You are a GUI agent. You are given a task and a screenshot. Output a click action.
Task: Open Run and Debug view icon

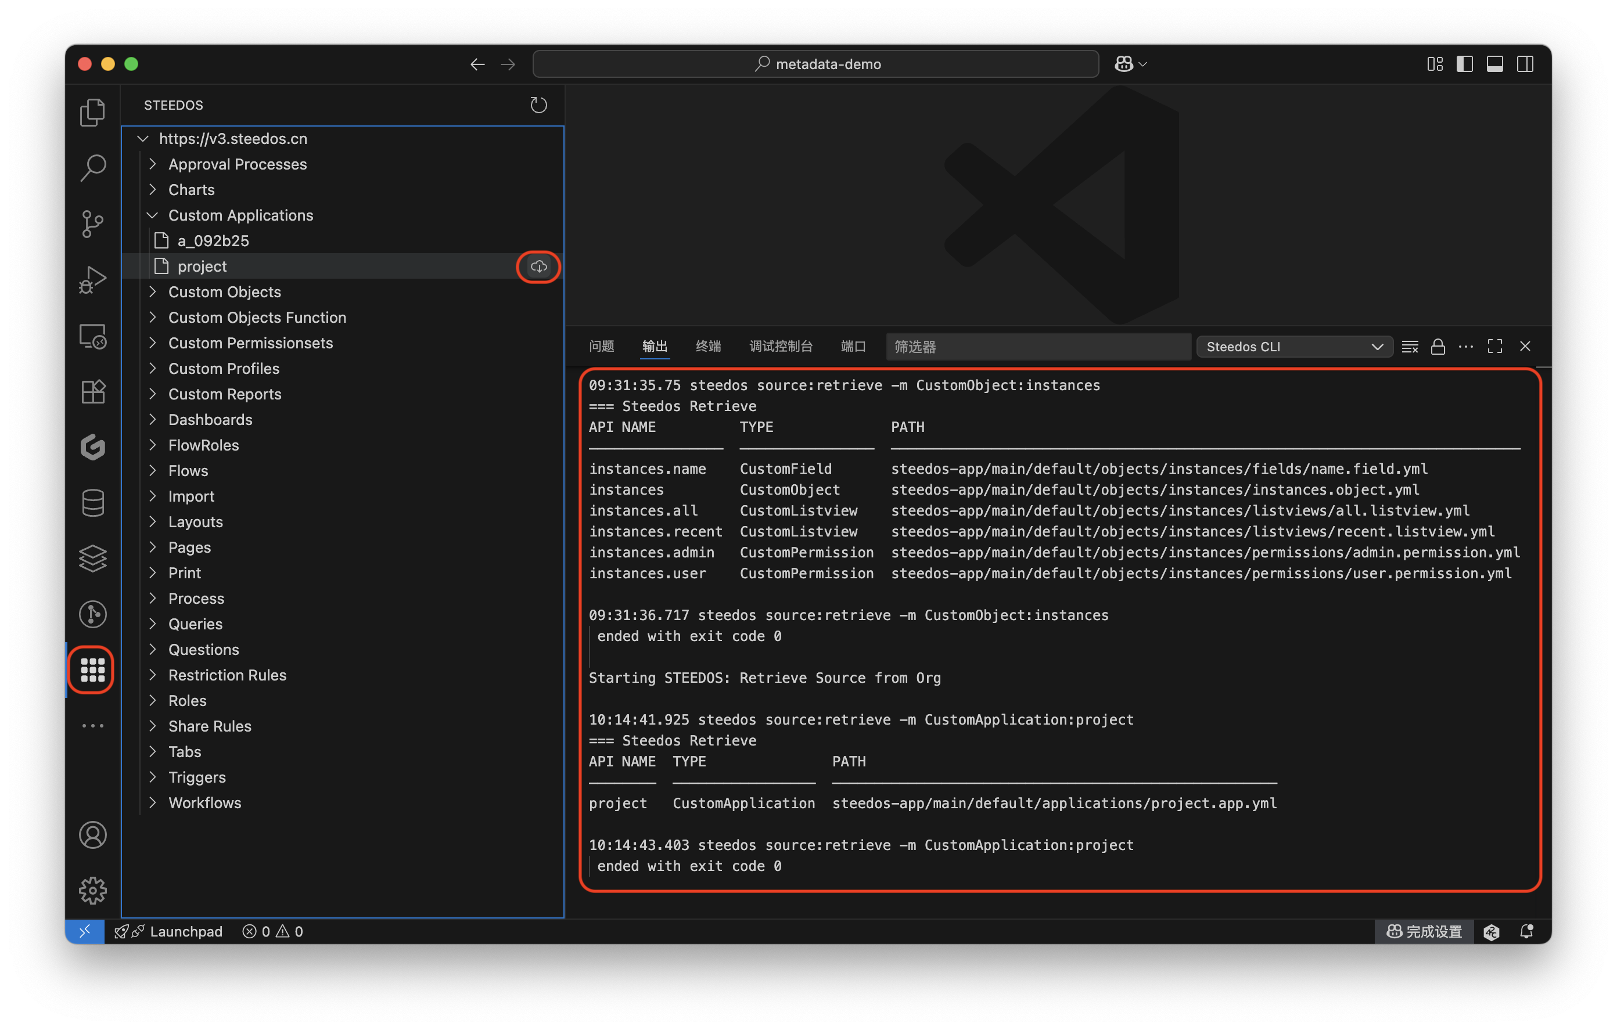pos(93,279)
